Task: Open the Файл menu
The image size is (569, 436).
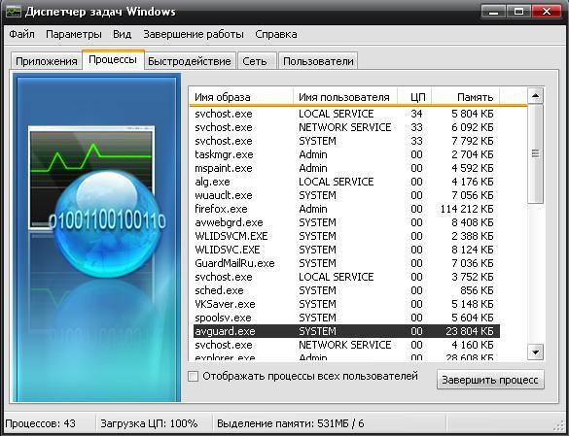Action: 21,34
